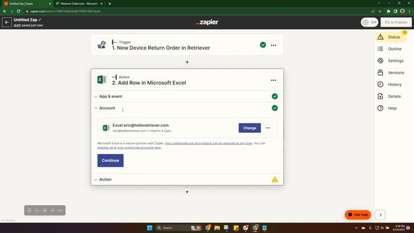Open File Explorer from the taskbar

[x=217, y=228]
